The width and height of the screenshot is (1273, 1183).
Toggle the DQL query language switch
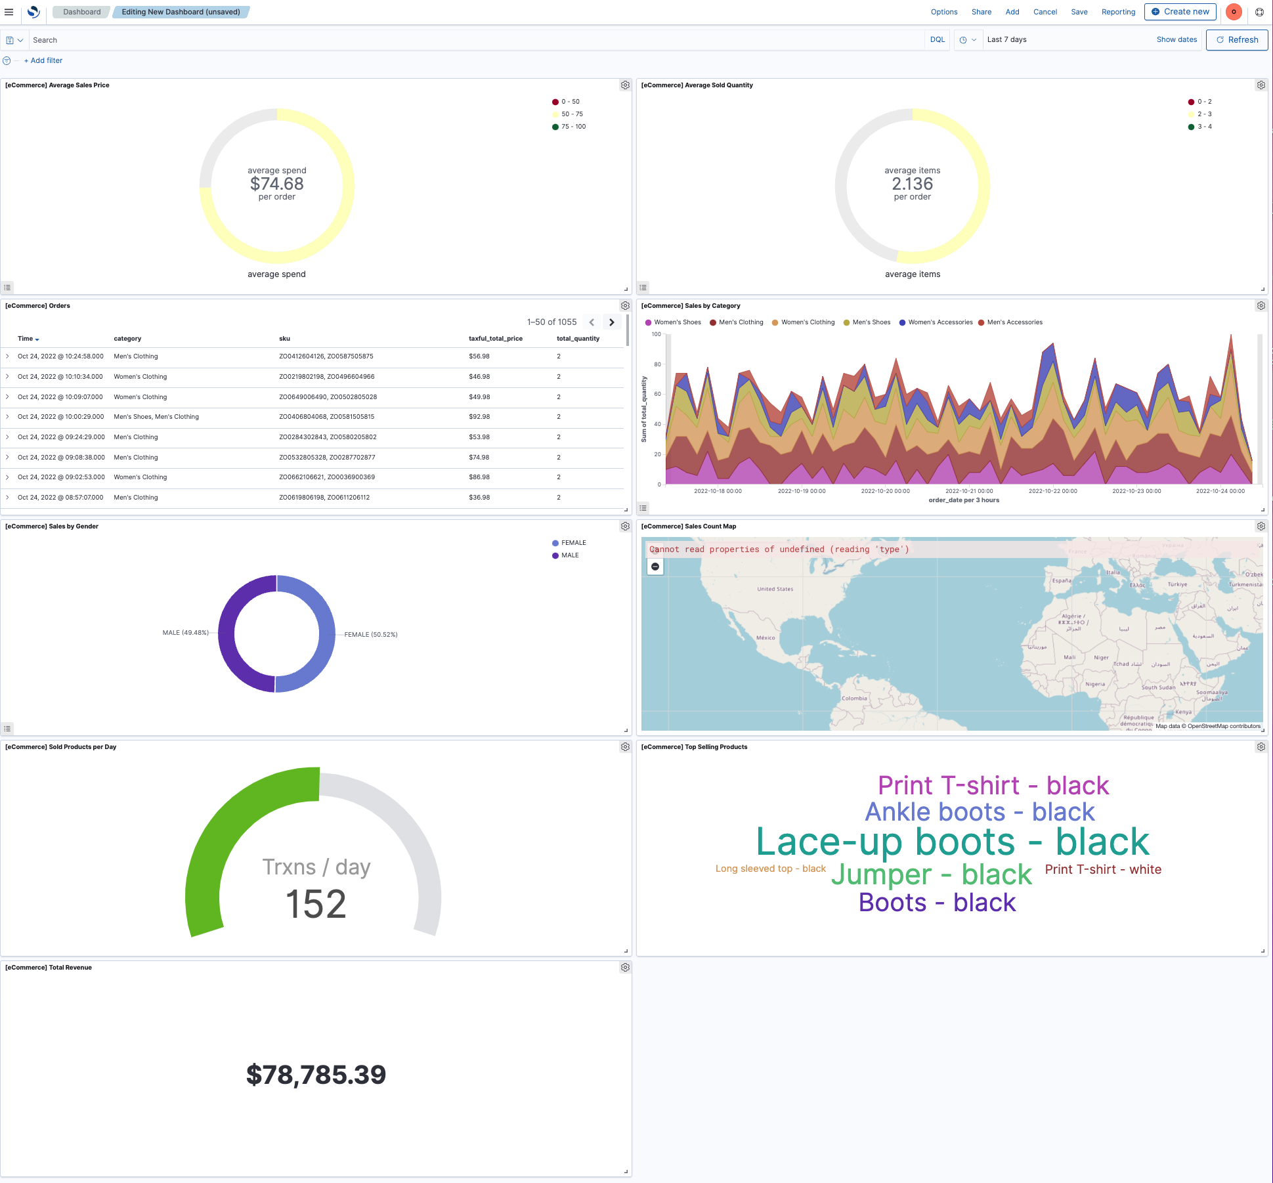(937, 40)
